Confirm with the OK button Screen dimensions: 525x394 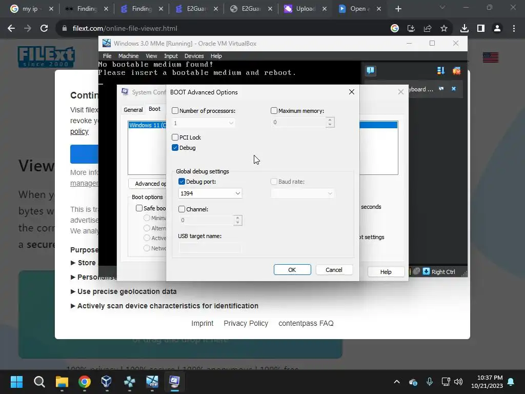(292, 270)
